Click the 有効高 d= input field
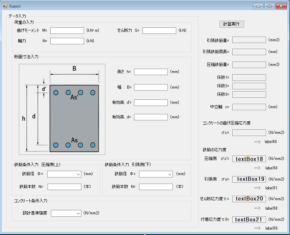The height and width of the screenshot is (235, 290). point(151,117)
